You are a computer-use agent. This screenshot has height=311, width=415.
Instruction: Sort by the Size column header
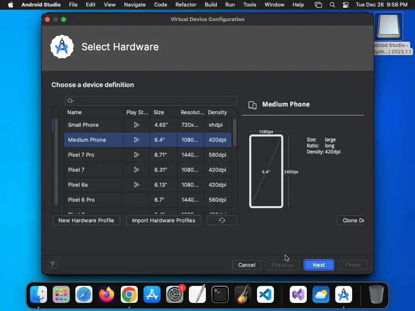pyautogui.click(x=164, y=113)
